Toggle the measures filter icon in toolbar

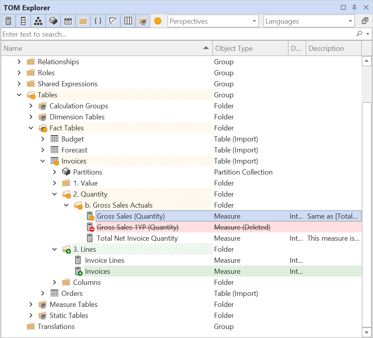point(8,21)
